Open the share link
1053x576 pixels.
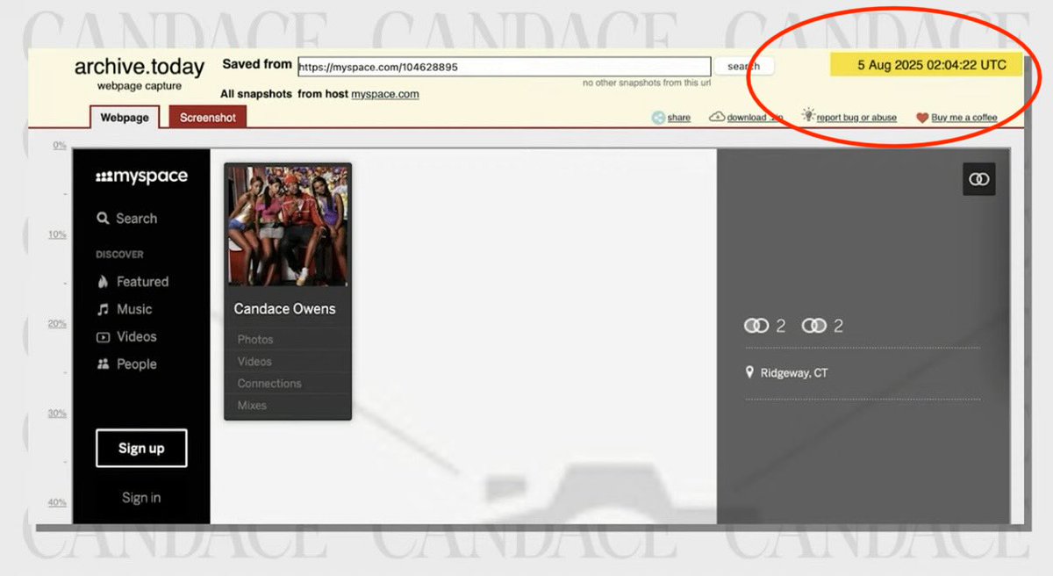pyautogui.click(x=679, y=118)
